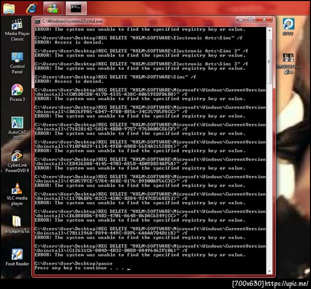Screen dimensions: 311x289
Task: Open Windows Live Messenger taskbar button
Action: pyautogui.click(x=53, y=8)
